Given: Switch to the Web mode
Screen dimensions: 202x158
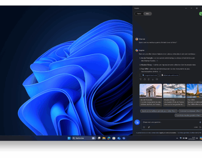Looking at the screenshot, I should click(147, 14).
